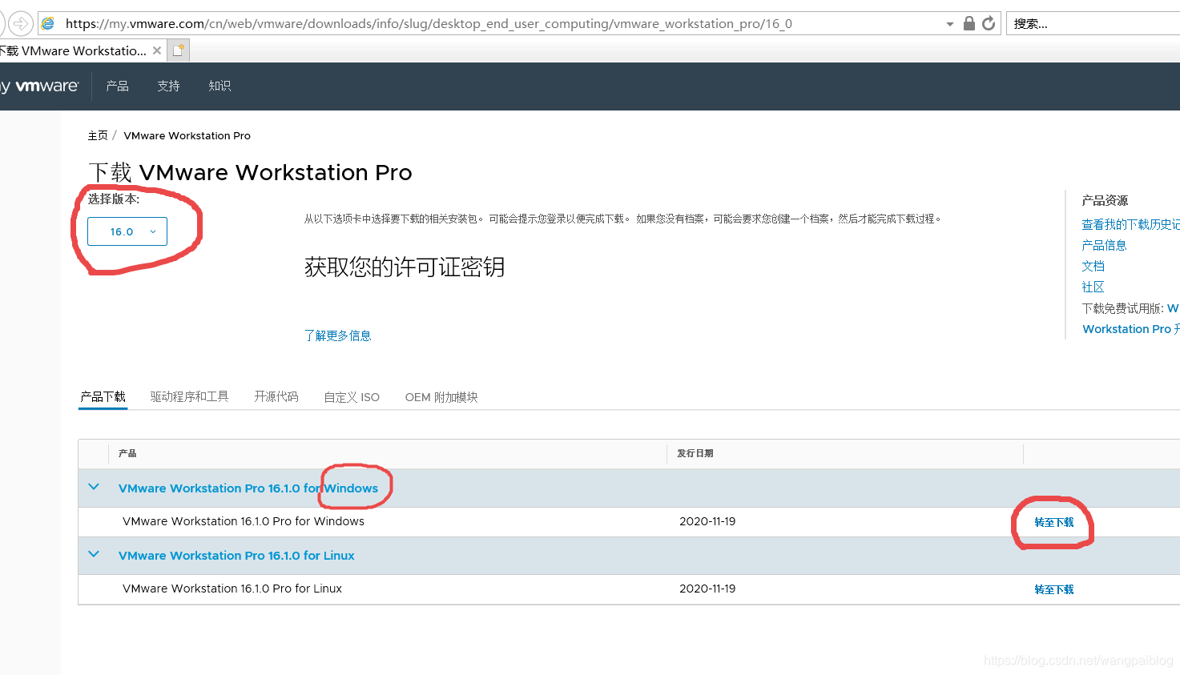Click VMware Workstation Pro 16.1.0 for Windows heading
This screenshot has width=1180, height=675.
point(248,488)
